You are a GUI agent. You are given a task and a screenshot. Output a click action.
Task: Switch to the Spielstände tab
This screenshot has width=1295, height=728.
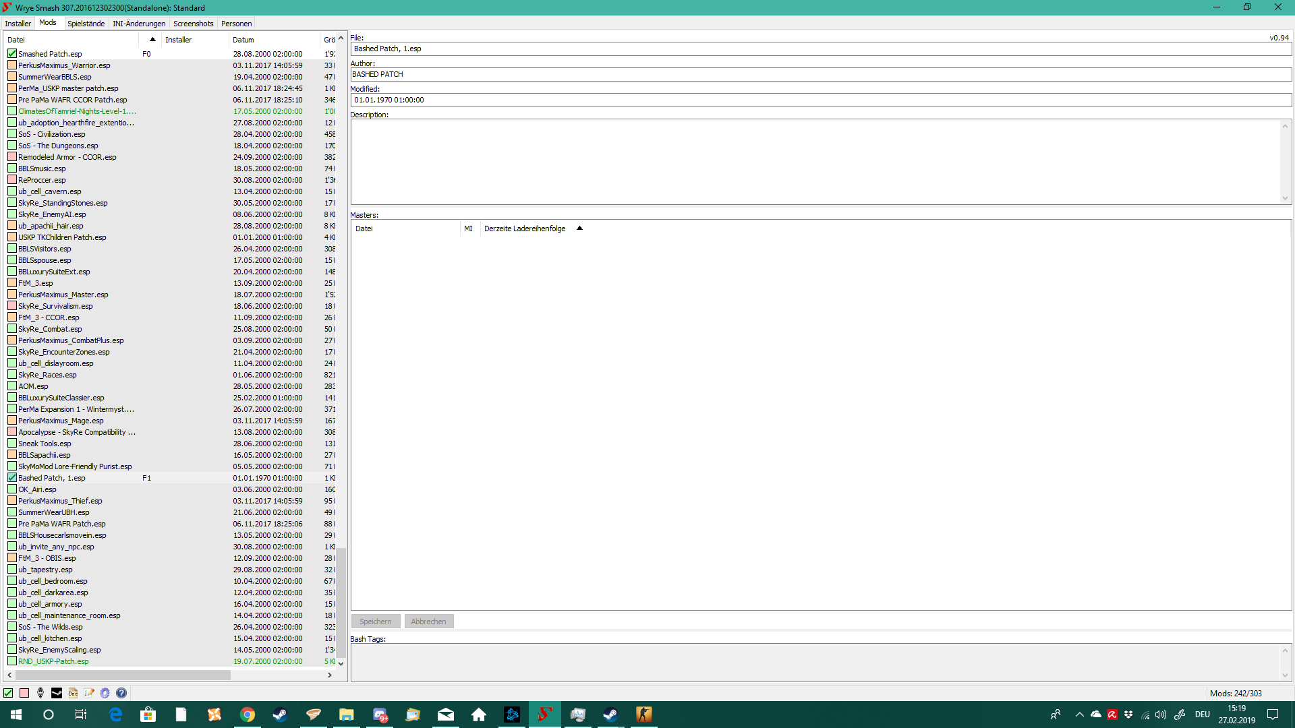point(86,24)
